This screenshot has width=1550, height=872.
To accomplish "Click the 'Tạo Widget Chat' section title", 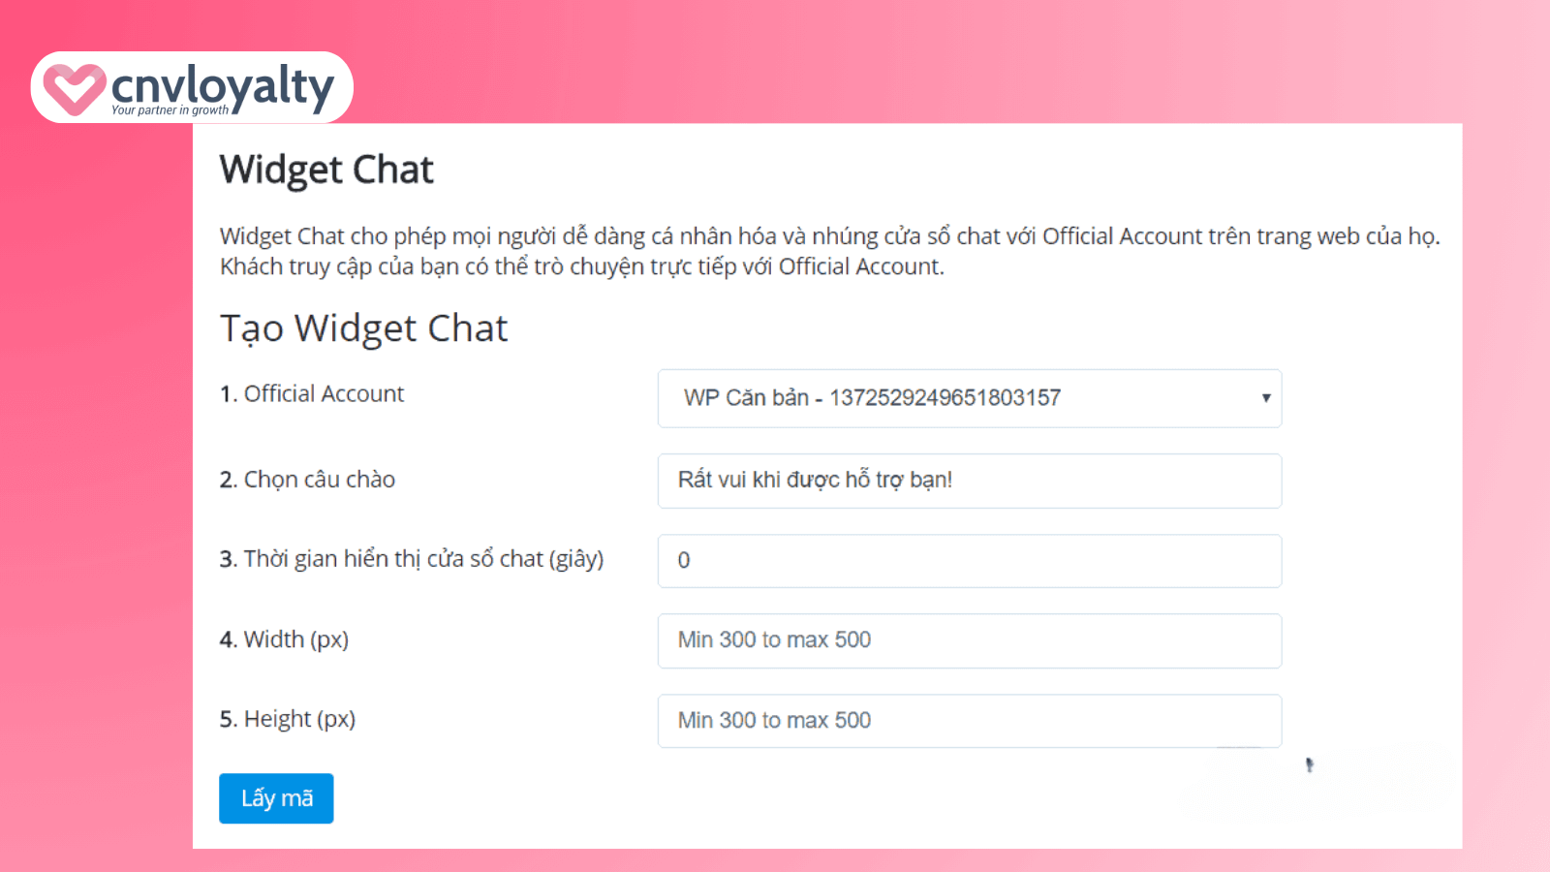I will pos(363,328).
